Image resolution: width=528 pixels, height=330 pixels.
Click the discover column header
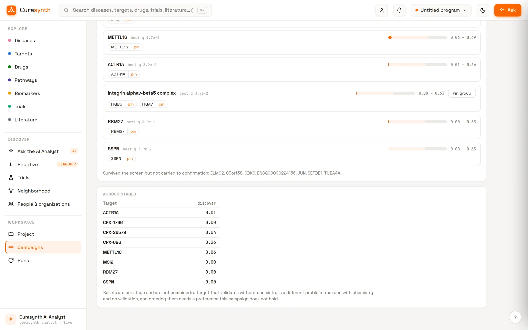point(207,203)
